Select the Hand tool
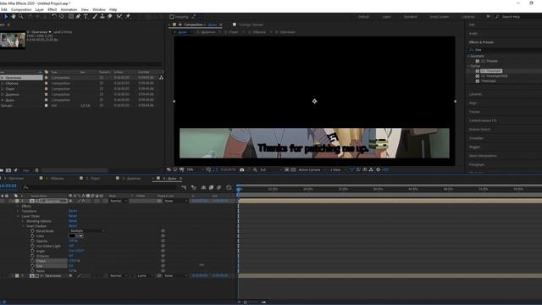542x305 pixels. coord(14,17)
